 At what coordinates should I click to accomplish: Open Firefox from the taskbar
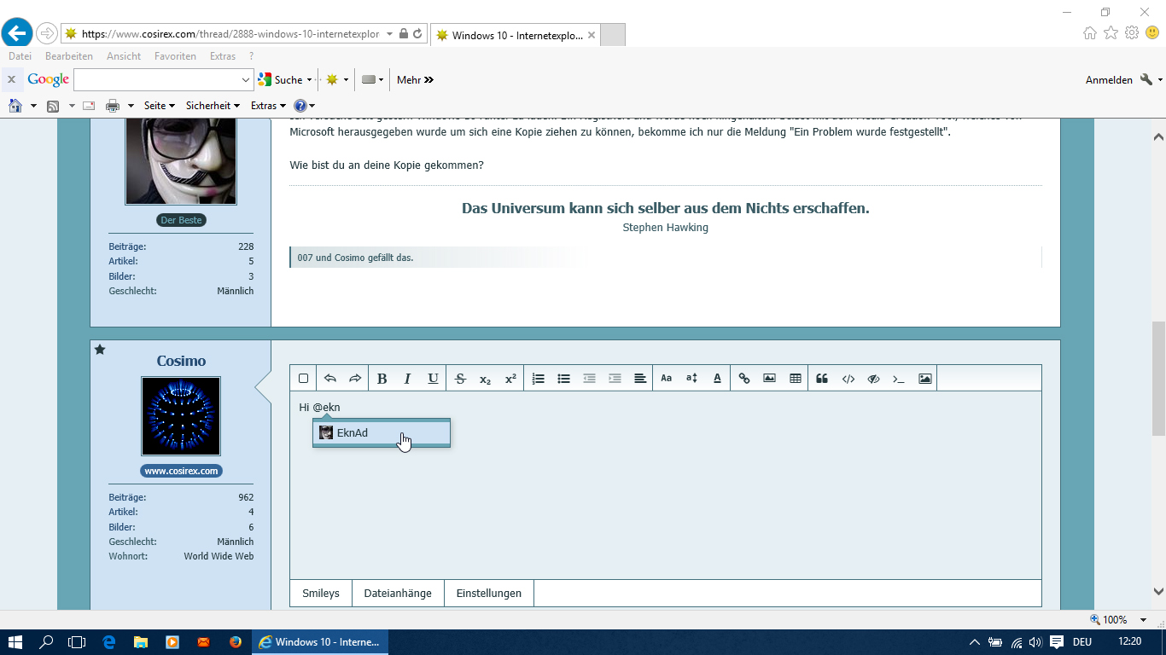coord(235,642)
